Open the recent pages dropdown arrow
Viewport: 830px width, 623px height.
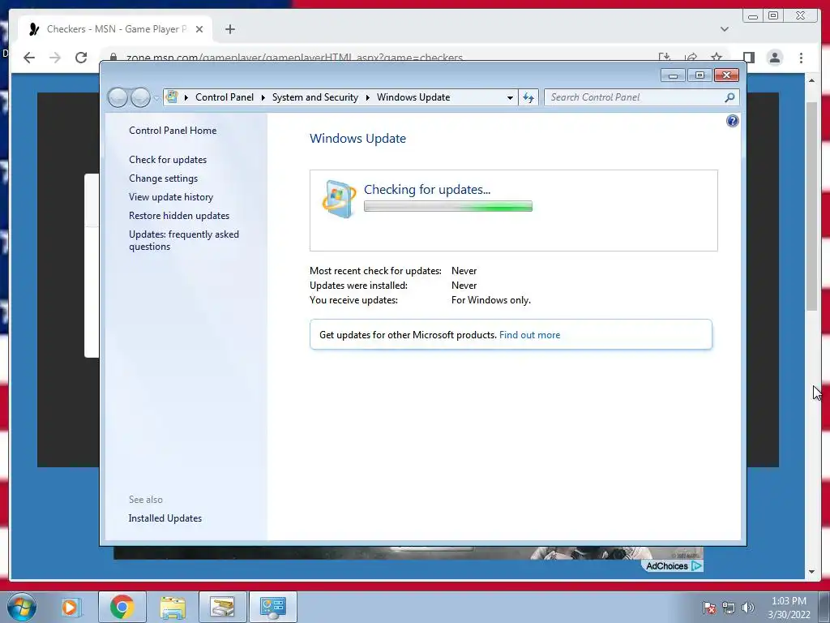(x=156, y=98)
